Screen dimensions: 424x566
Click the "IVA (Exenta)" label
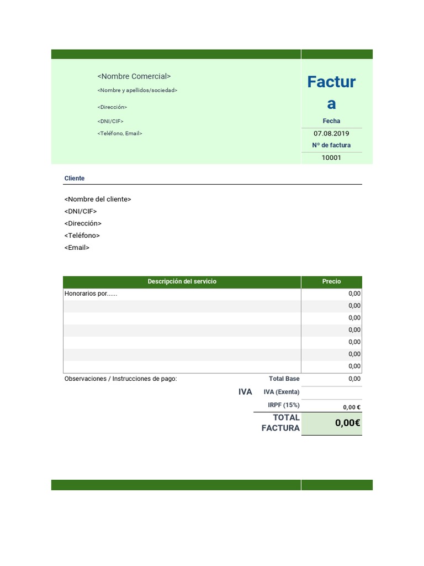click(x=281, y=392)
